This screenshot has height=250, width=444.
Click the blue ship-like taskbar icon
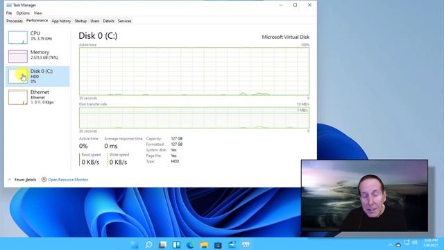(232, 244)
